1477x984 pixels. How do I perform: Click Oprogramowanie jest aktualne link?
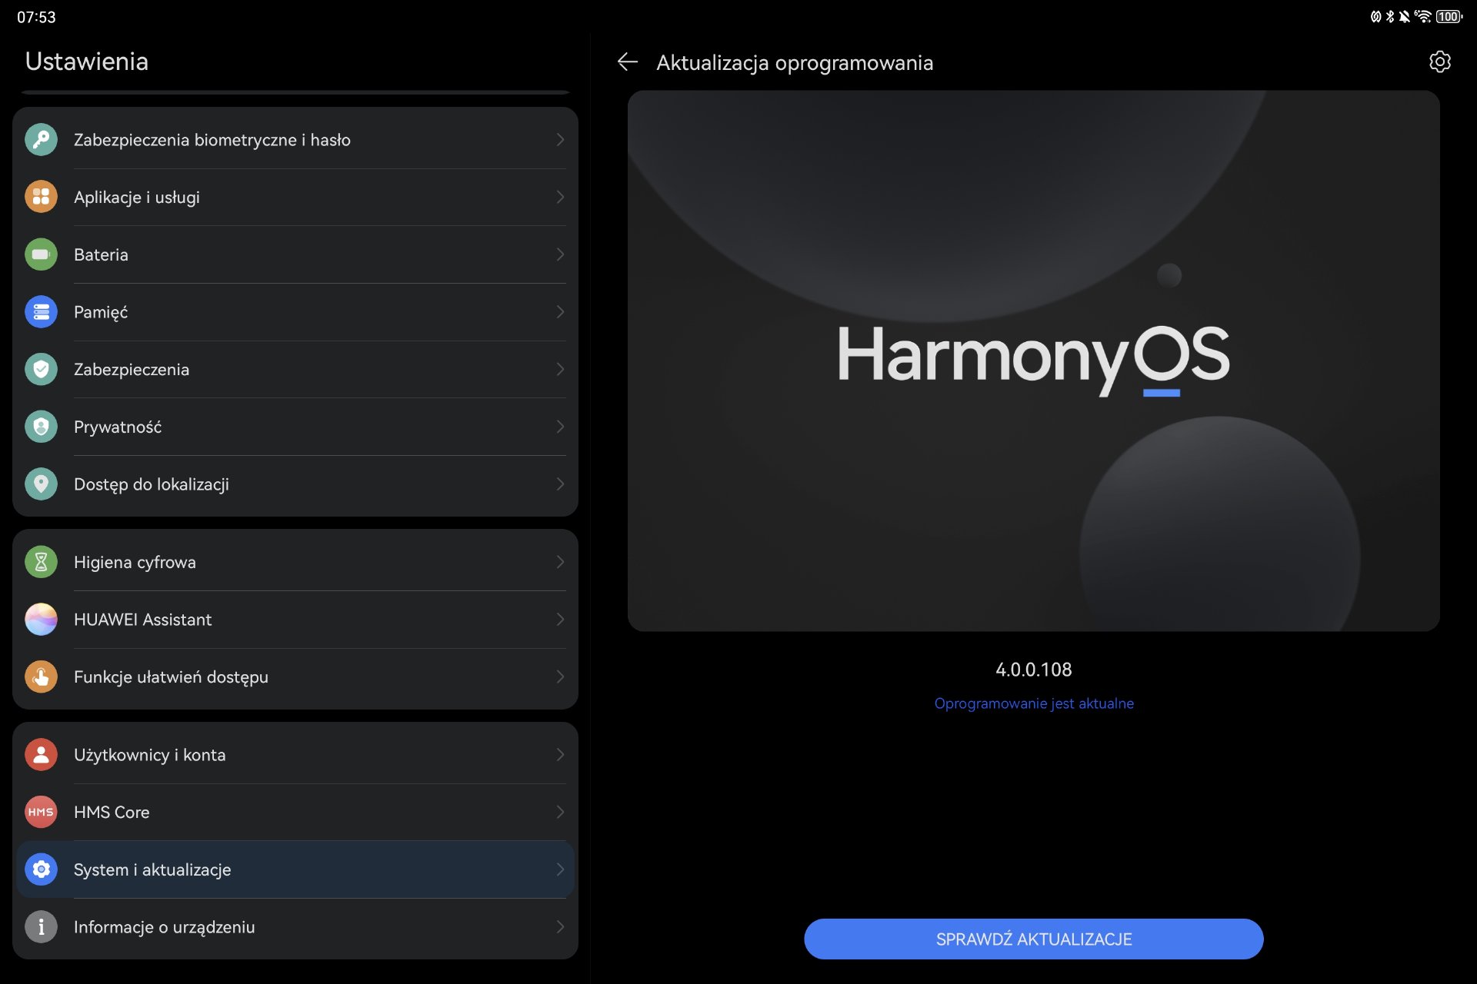pos(1034,703)
